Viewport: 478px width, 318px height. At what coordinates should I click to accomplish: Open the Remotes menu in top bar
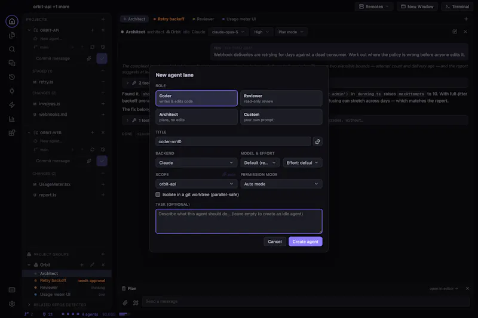[x=374, y=7]
